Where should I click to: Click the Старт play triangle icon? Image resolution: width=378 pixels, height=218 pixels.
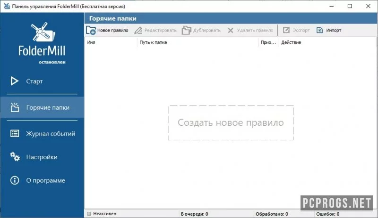click(x=15, y=81)
